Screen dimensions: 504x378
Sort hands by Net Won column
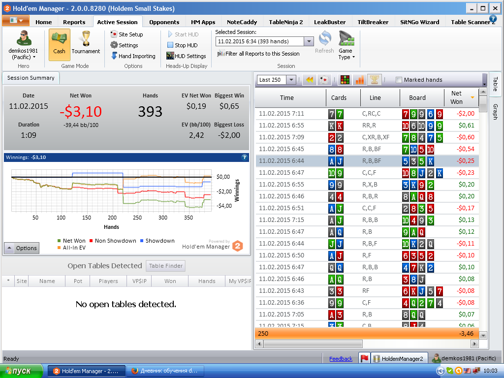pyautogui.click(x=461, y=97)
